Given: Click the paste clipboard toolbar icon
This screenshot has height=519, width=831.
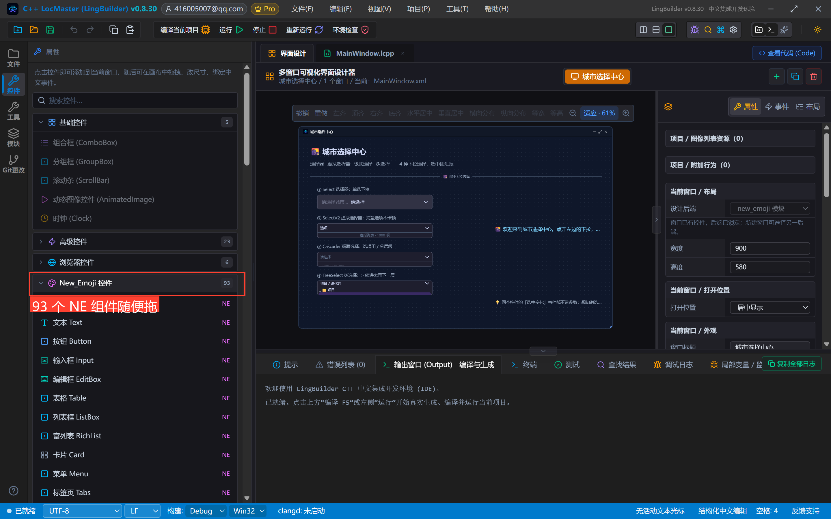Looking at the screenshot, I should (130, 30).
